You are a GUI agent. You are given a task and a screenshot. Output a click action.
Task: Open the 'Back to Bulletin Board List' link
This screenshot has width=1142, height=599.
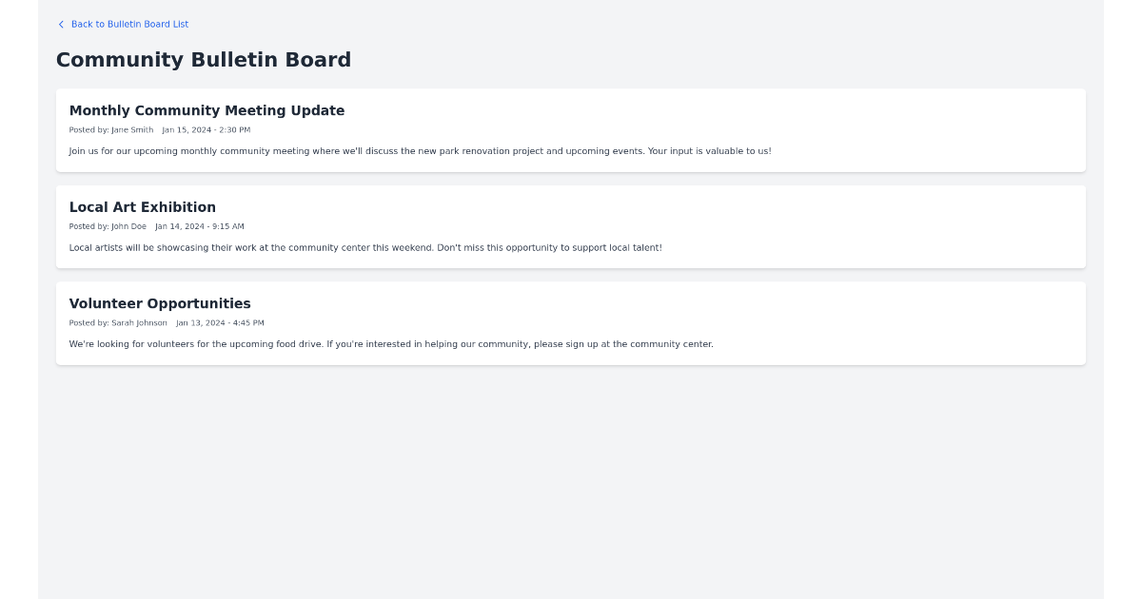pyautogui.click(x=129, y=24)
